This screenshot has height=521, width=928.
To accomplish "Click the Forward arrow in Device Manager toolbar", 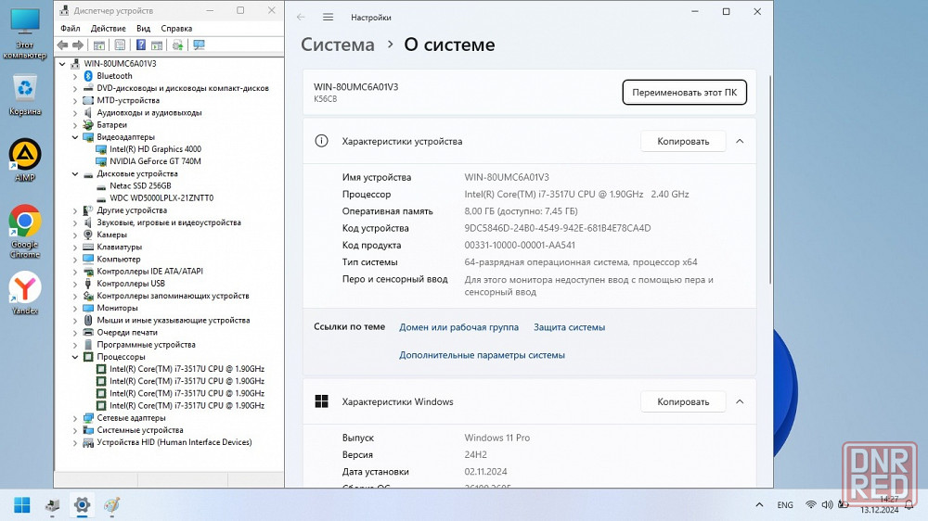I will tap(78, 44).
